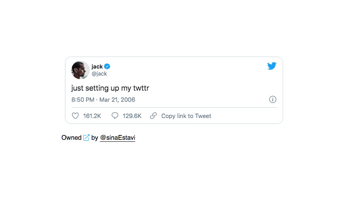337x198 pixels.
Task: Click the Twitter bird logo
Action: (x=272, y=66)
